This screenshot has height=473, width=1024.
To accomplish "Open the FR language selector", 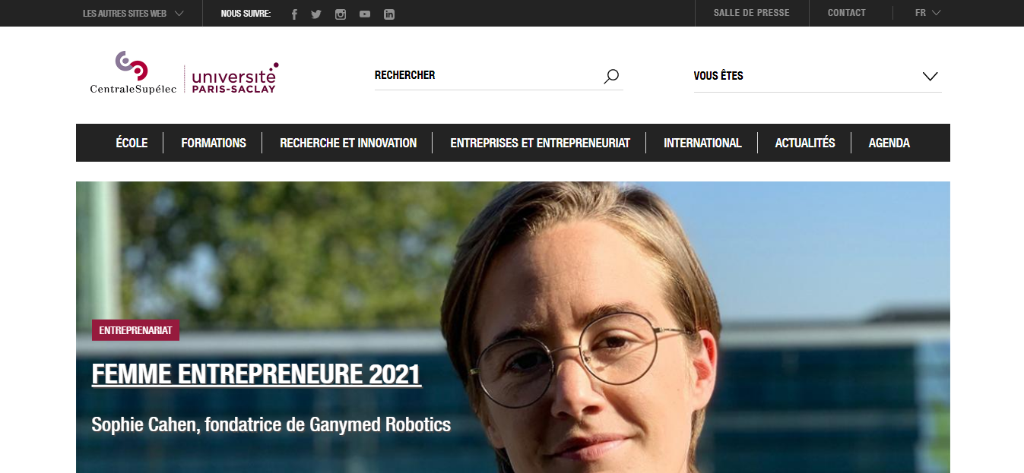I will (927, 13).
